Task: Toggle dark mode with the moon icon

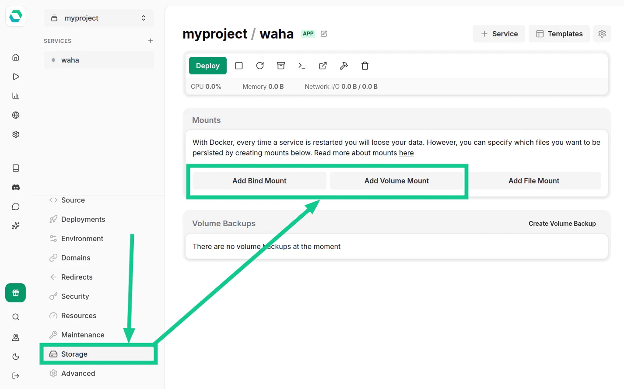Action: point(16,357)
